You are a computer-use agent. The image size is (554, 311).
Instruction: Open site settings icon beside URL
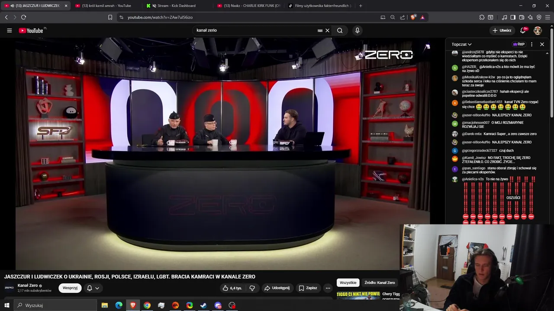(121, 17)
